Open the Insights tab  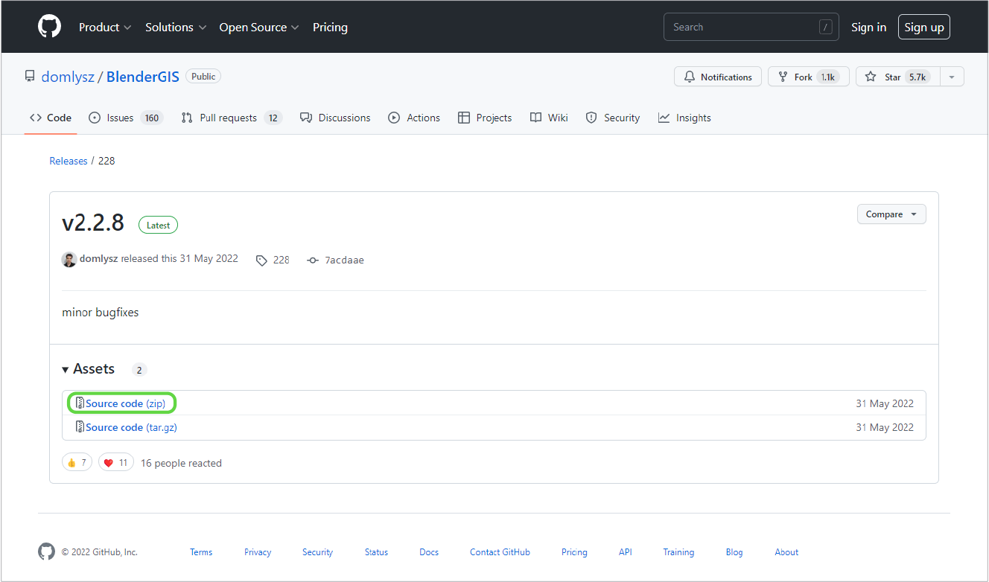point(684,118)
